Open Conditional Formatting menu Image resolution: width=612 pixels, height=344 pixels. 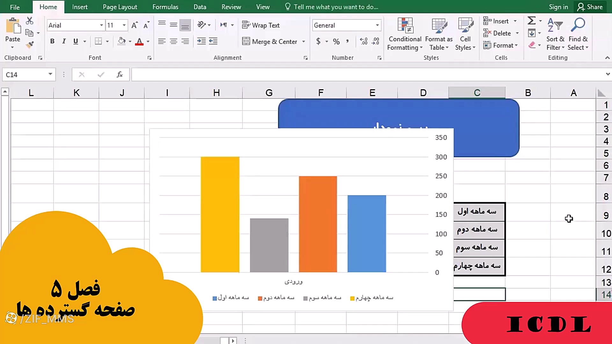pyautogui.click(x=405, y=34)
